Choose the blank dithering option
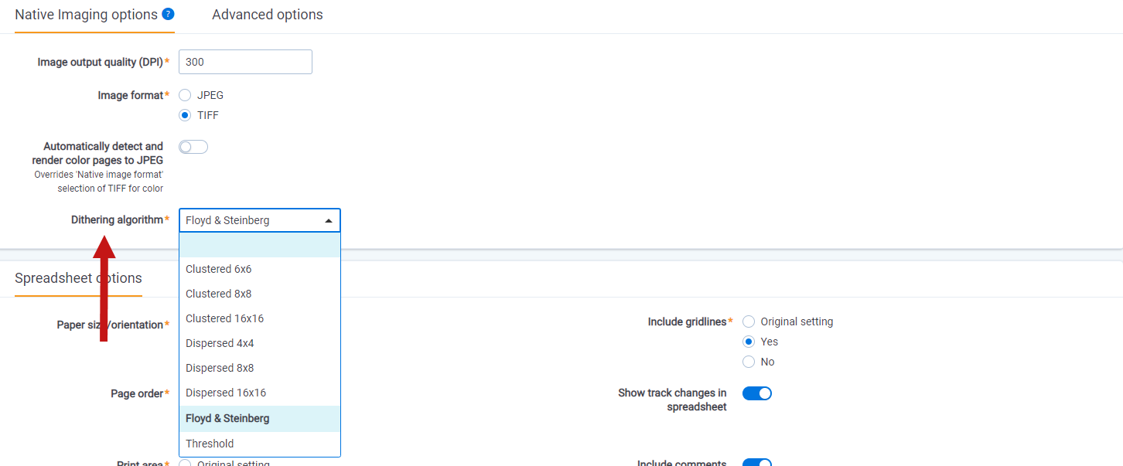This screenshot has height=466, width=1123. pos(260,245)
